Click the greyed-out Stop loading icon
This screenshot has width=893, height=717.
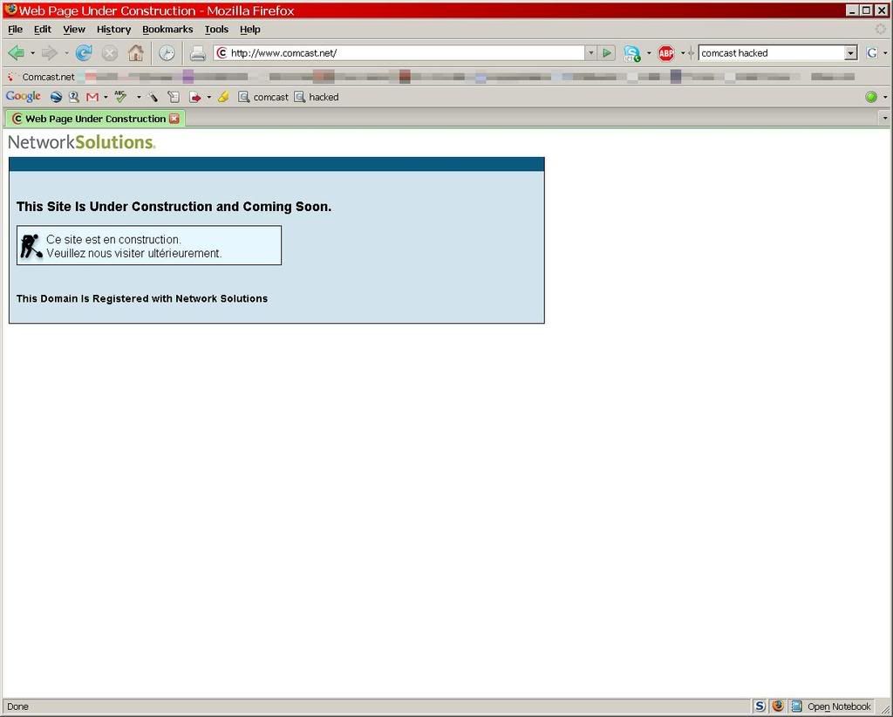[109, 53]
